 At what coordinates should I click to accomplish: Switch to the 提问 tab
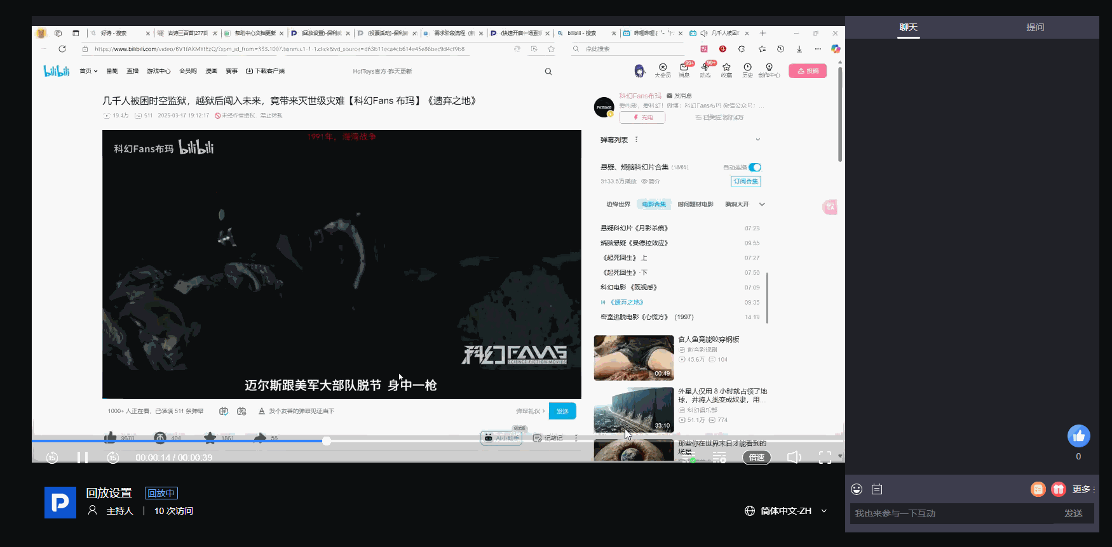point(1035,27)
